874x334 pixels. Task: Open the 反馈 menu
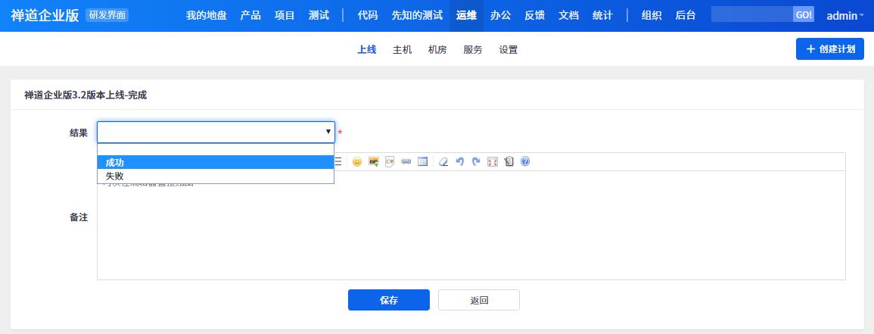click(x=534, y=16)
